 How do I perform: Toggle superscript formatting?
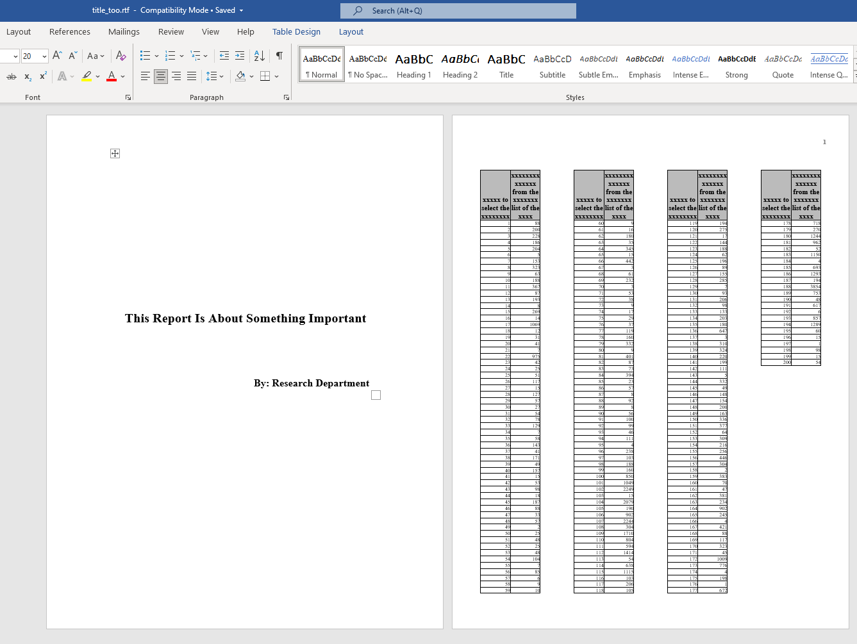[43, 76]
